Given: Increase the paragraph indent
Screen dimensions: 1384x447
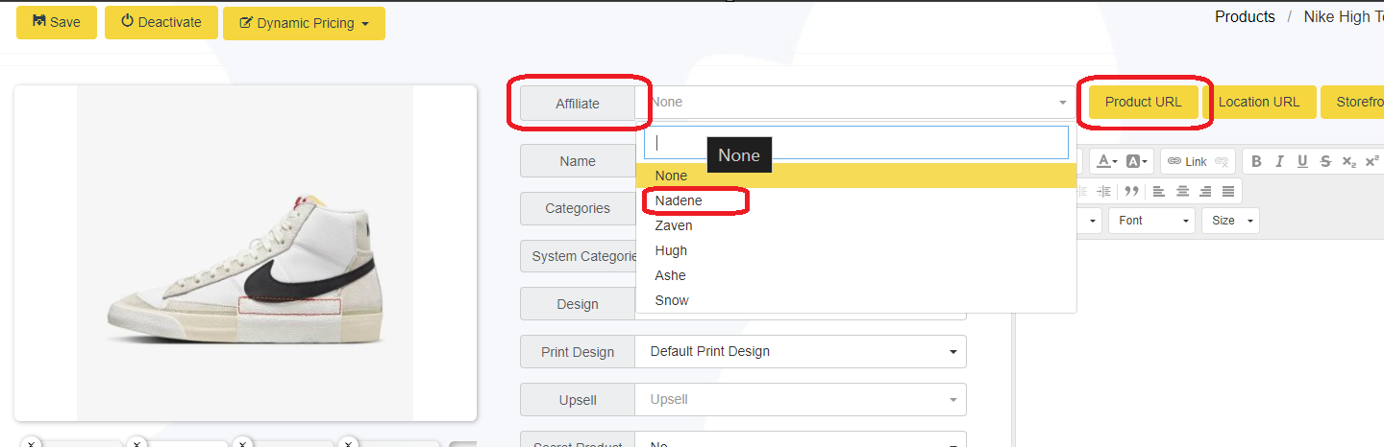Looking at the screenshot, I should pos(1104,191).
